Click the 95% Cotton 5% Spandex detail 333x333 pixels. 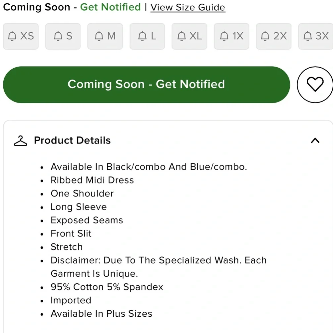[x=107, y=287]
